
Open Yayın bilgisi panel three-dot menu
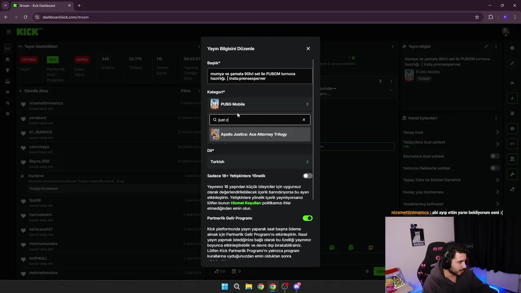496,46
